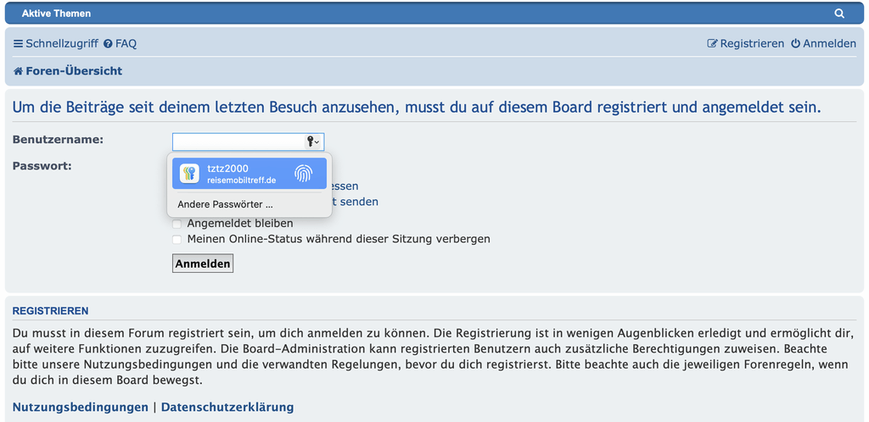The height and width of the screenshot is (422, 869).
Task: Select the tztz2000 saved login suggestion
Action: coord(249,174)
